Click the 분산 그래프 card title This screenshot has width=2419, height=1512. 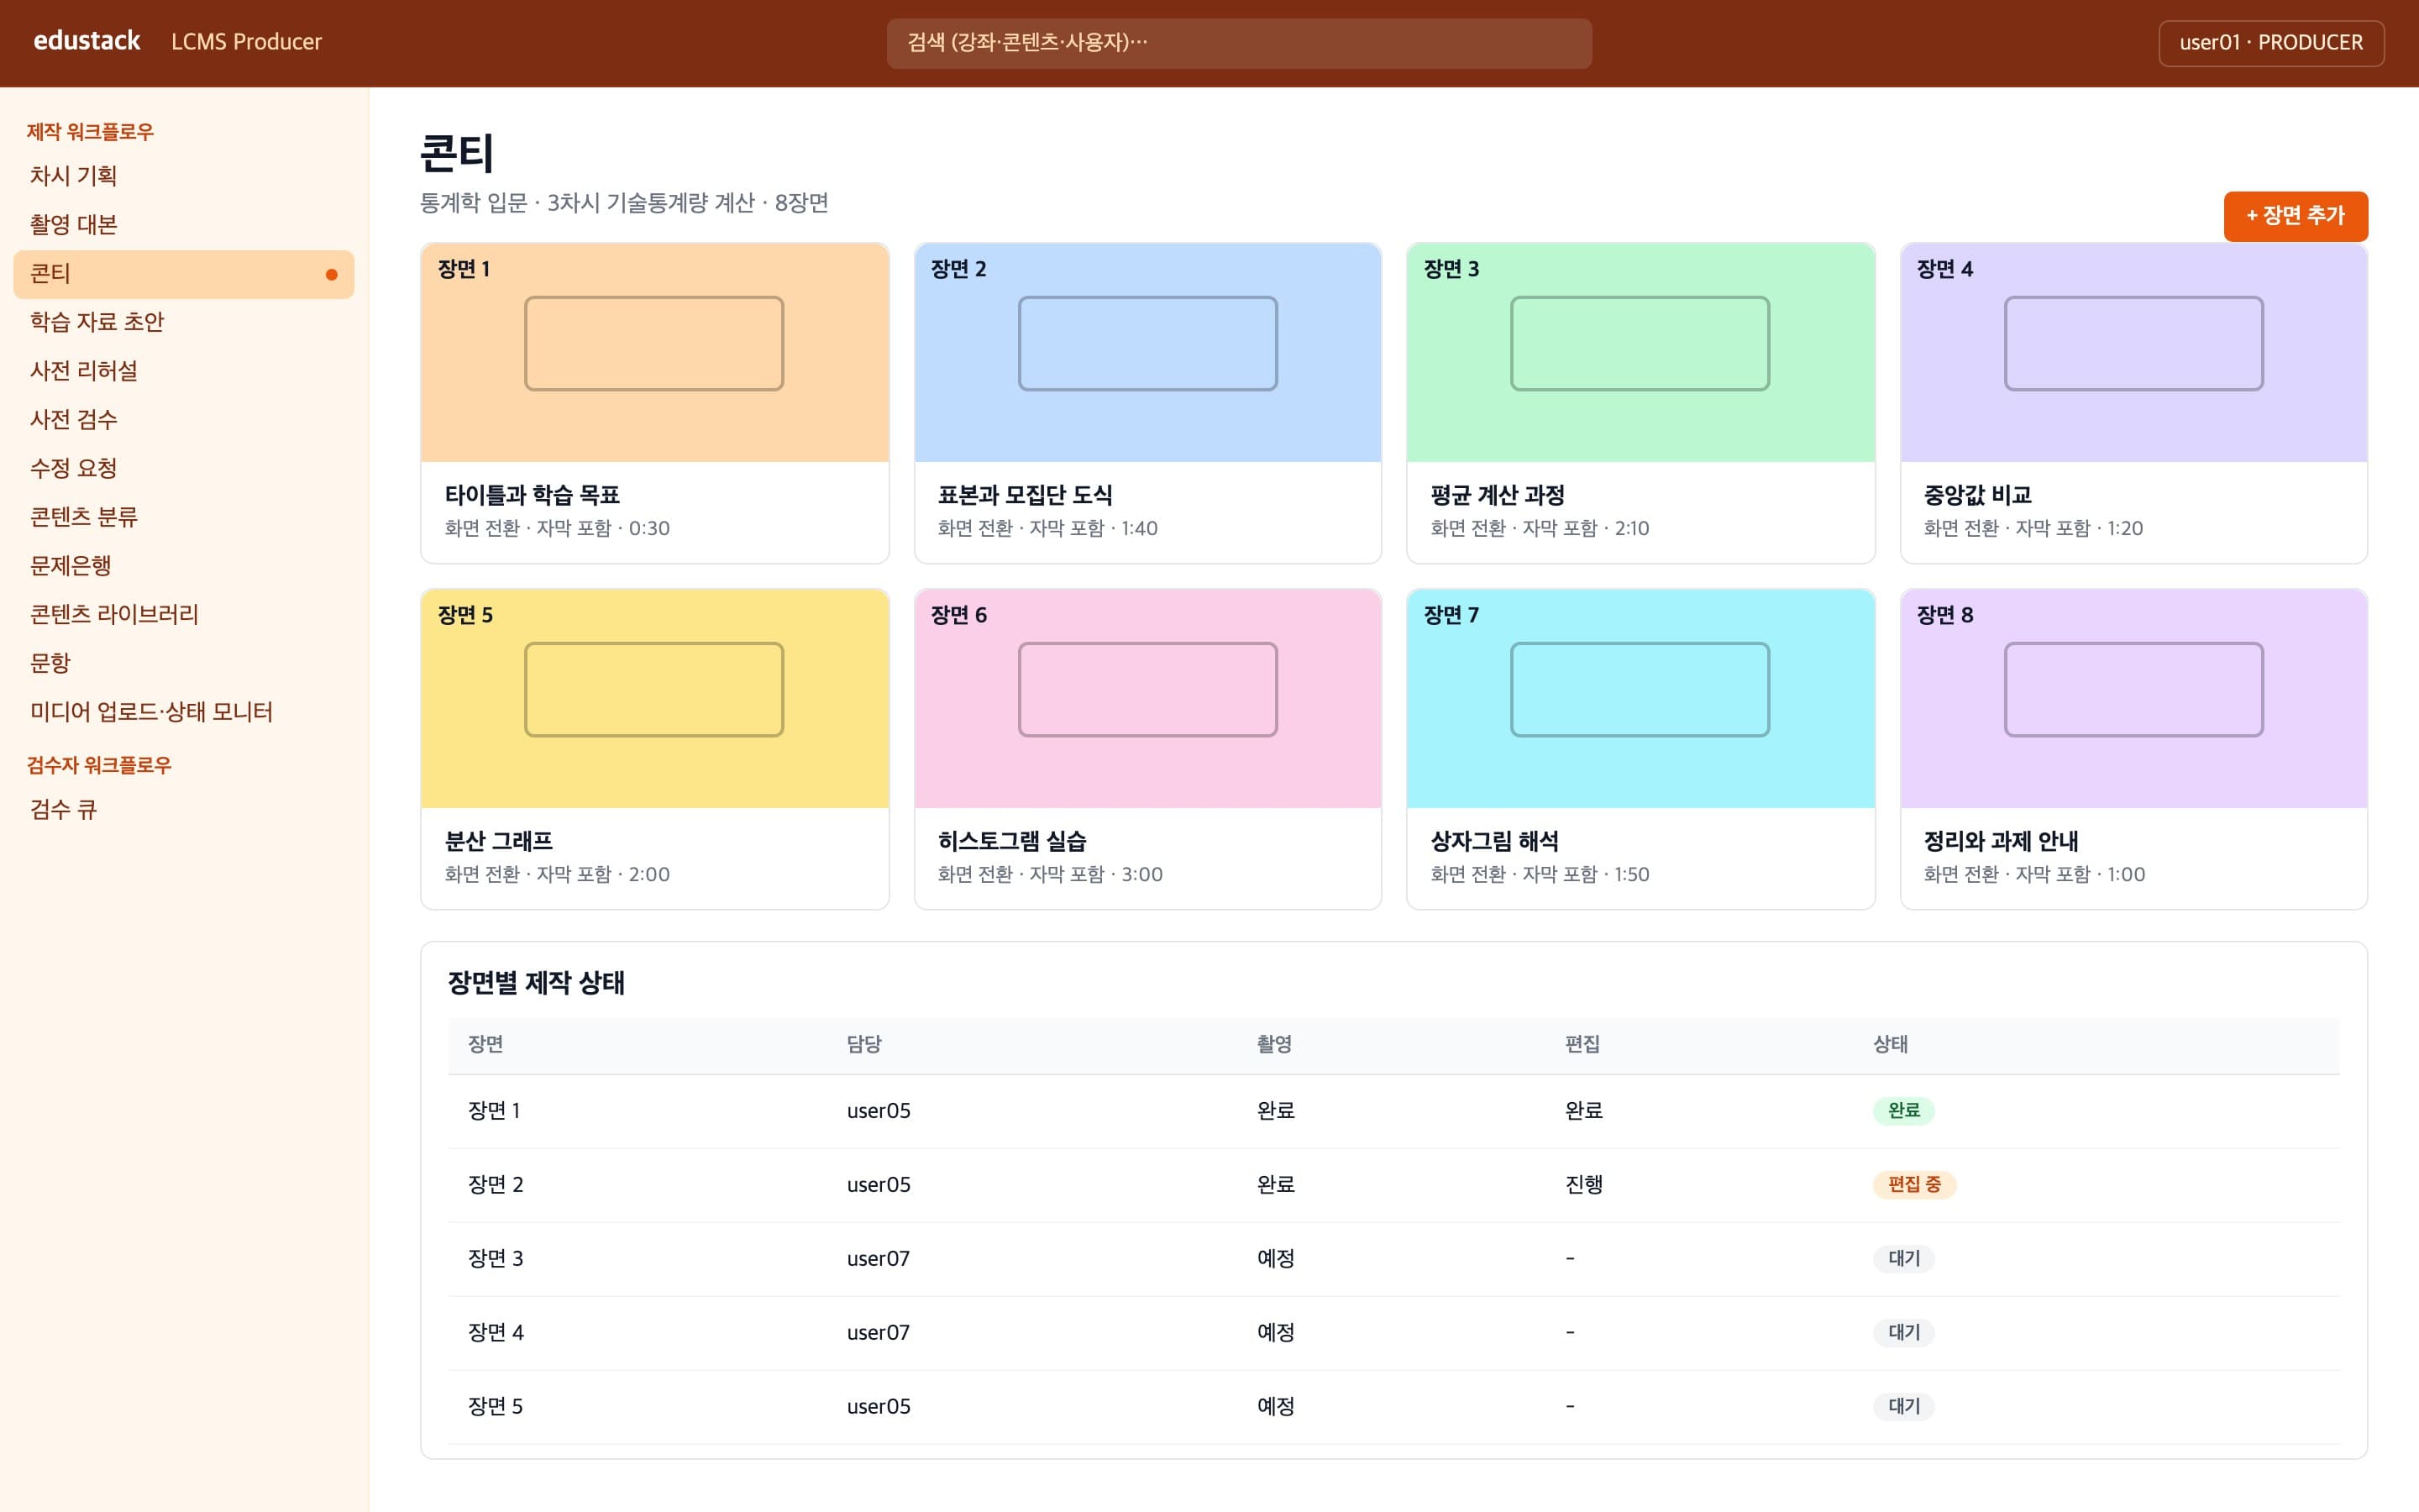point(499,841)
